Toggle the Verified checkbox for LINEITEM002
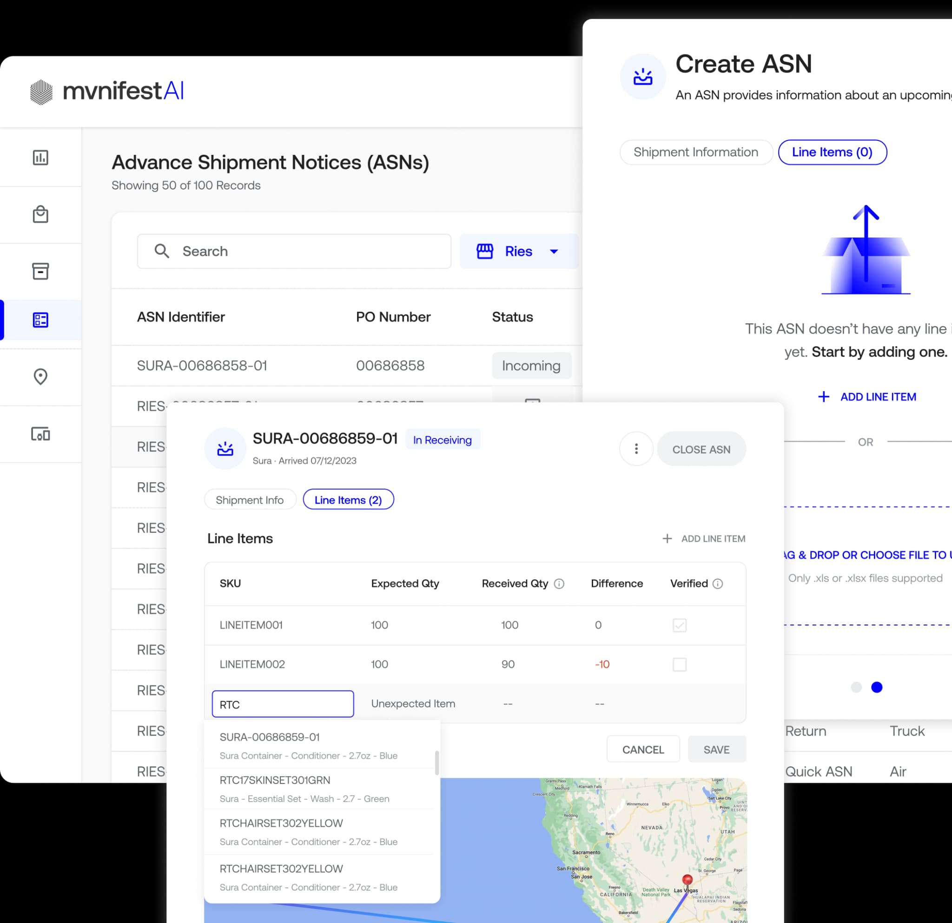The width and height of the screenshot is (952, 923). pos(680,664)
